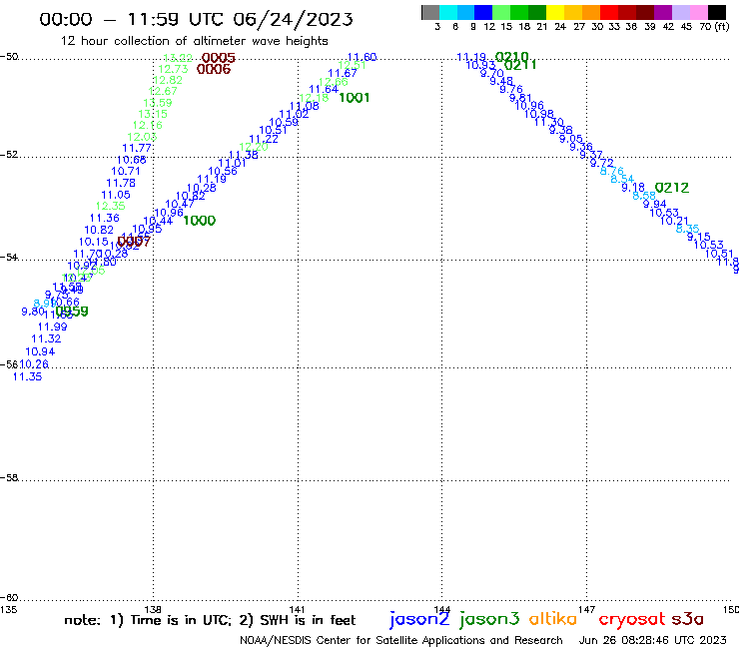Click wave height value 11.35
The image size is (739, 649).
click(27, 376)
